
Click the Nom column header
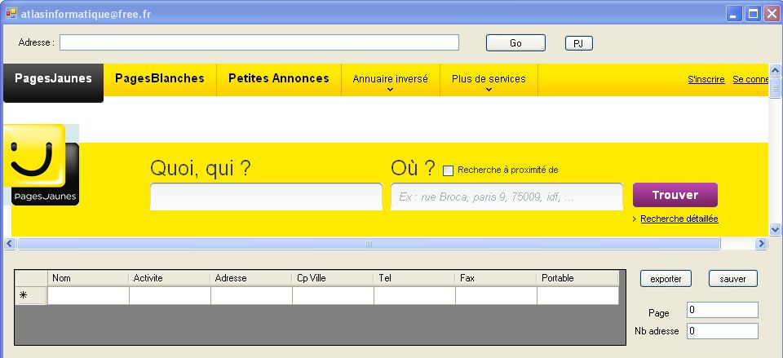[x=88, y=279]
